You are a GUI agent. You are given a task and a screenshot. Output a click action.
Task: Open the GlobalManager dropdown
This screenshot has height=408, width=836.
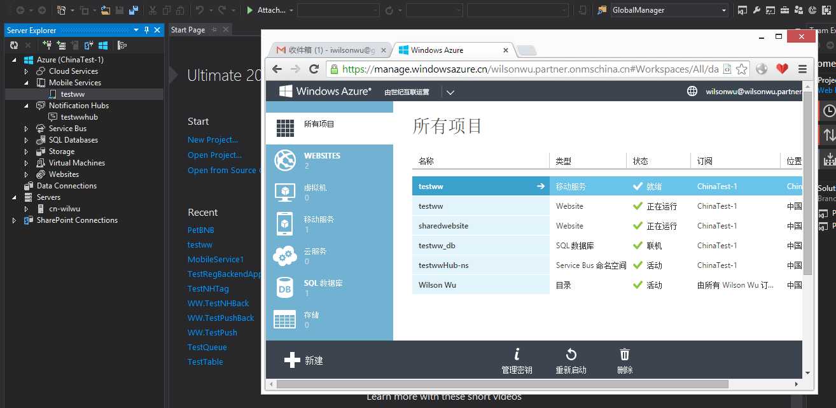(x=724, y=10)
